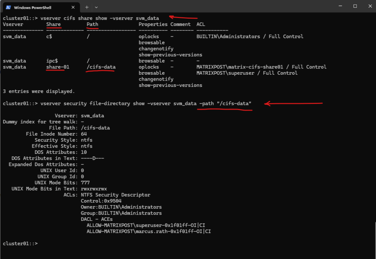Viewport: 376px width, 259px height.
Task: Click the empty cluster01::> prompt at the bottom
Action: coord(21,244)
